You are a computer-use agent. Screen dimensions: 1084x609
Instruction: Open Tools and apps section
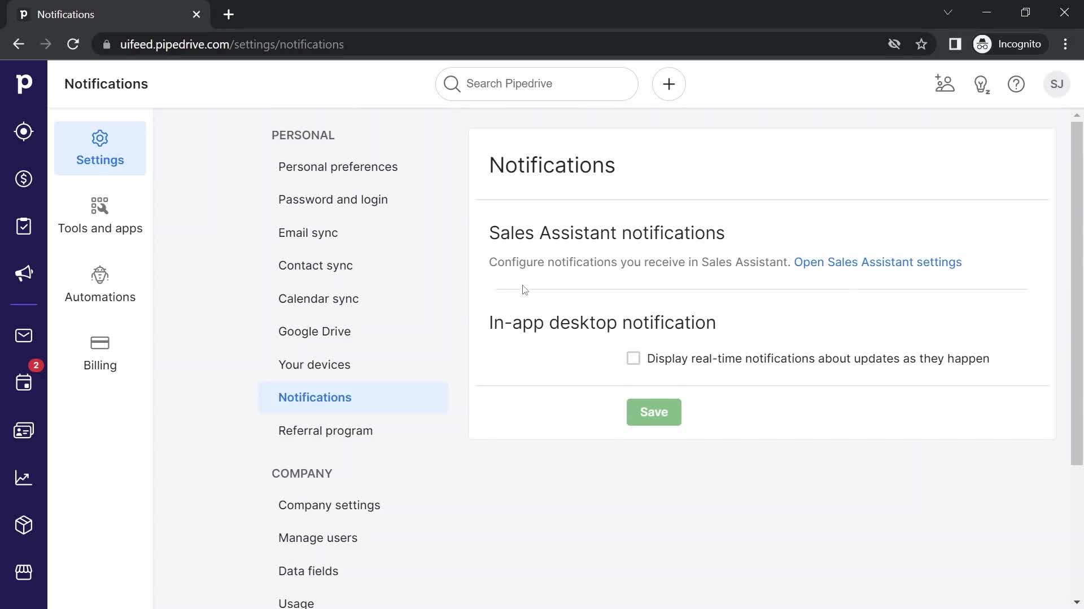tap(100, 216)
